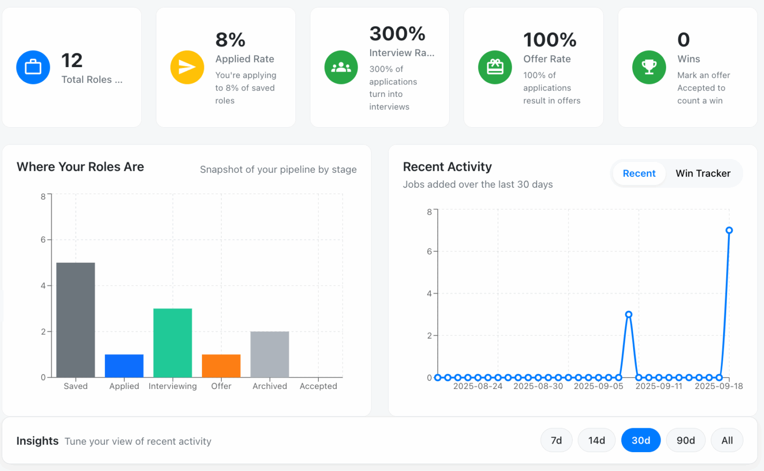This screenshot has height=471, width=764.
Task: Click the blue Total Roles briefcase icon
Action: point(33,67)
